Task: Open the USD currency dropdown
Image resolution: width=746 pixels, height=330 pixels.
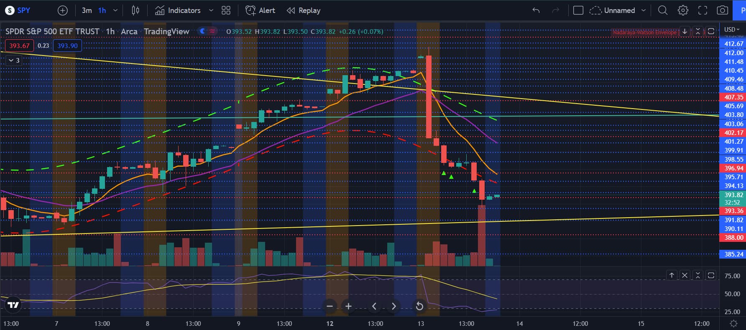Action: 732,29
